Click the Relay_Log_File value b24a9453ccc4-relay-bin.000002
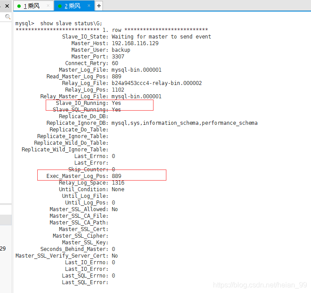The width and height of the screenshot is (311, 293). [x=157, y=83]
